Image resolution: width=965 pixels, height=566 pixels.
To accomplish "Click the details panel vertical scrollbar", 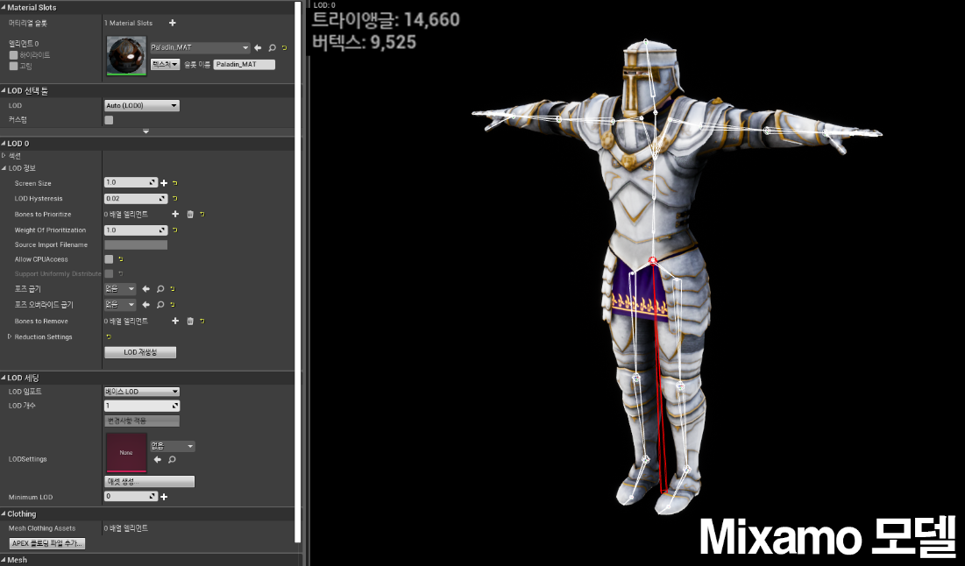I will coord(299,271).
